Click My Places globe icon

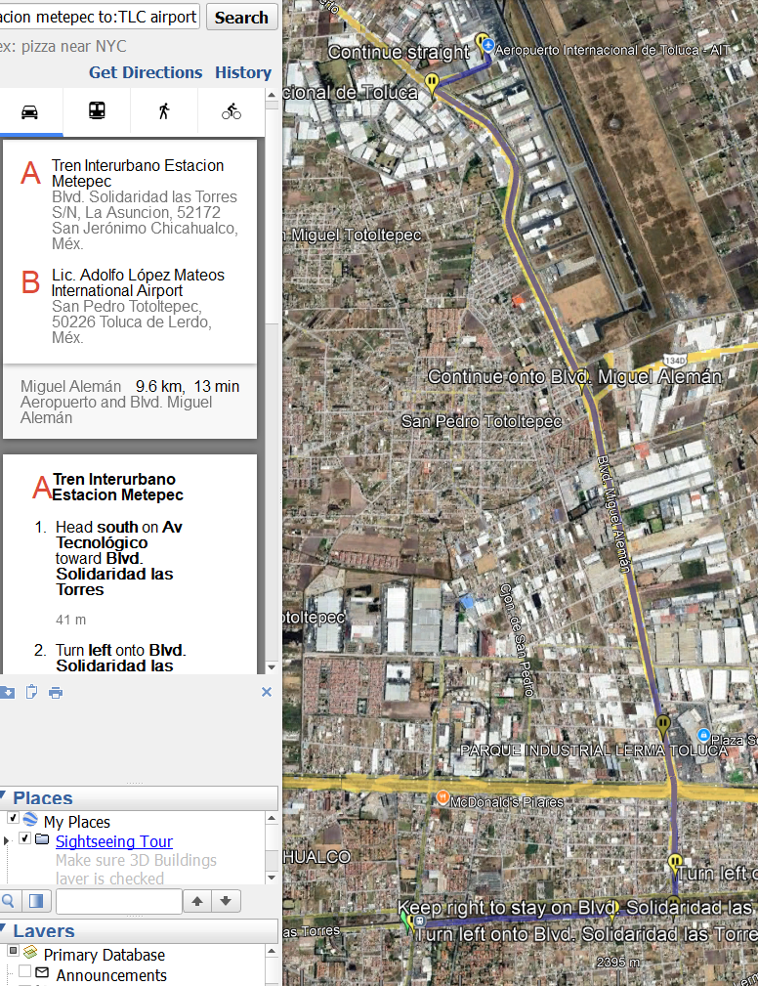coord(30,819)
